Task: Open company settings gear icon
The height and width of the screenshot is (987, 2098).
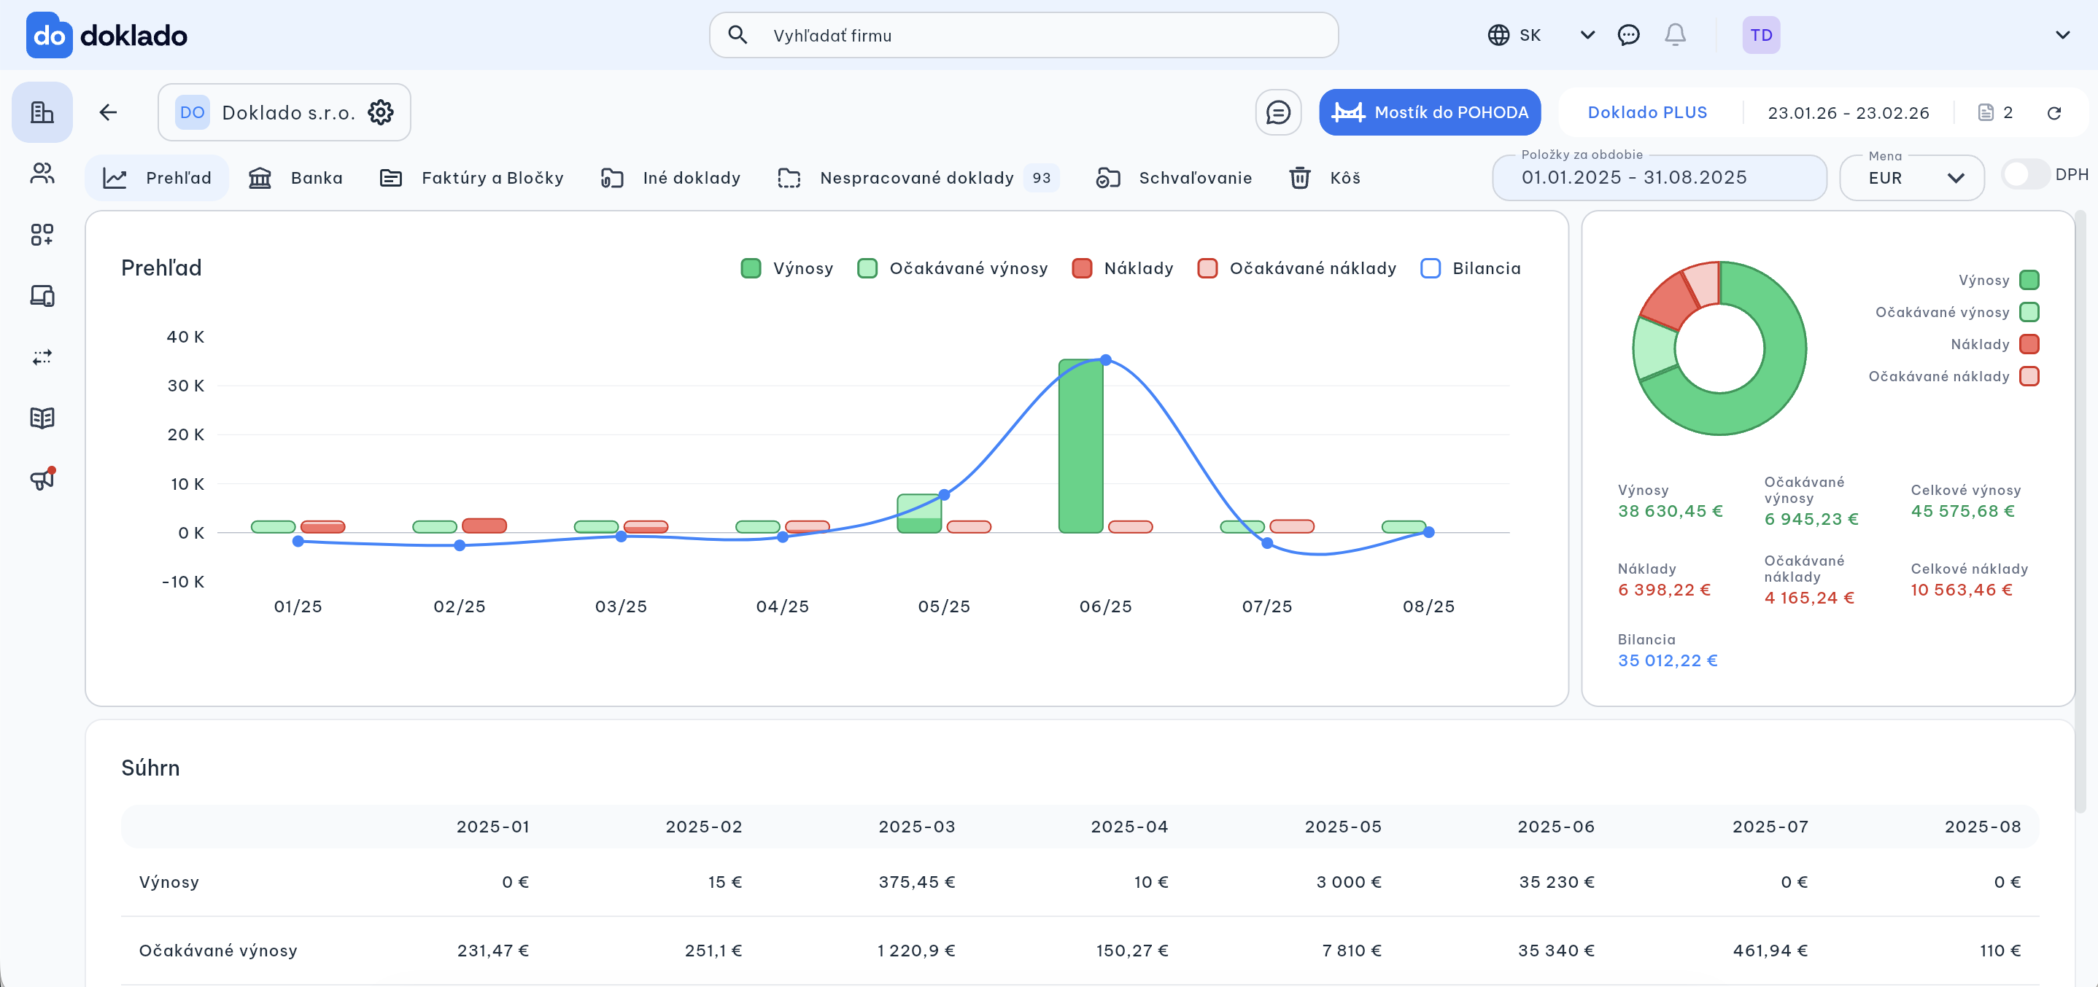Action: (x=380, y=112)
